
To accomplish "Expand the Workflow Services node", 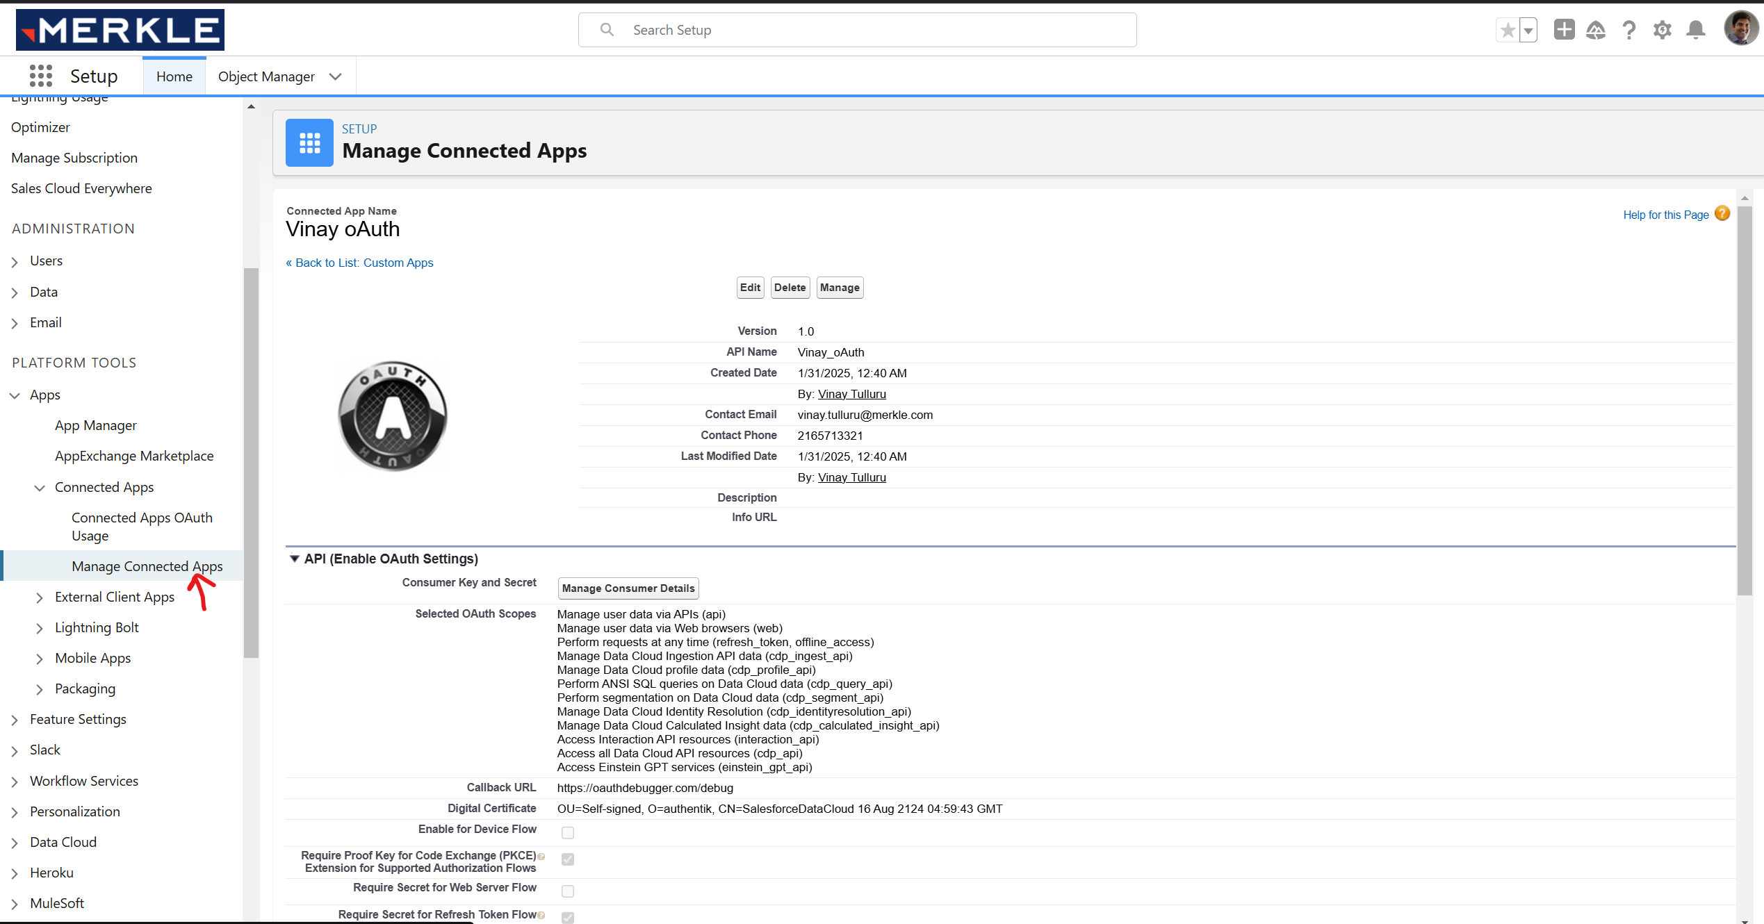I will (x=15, y=782).
